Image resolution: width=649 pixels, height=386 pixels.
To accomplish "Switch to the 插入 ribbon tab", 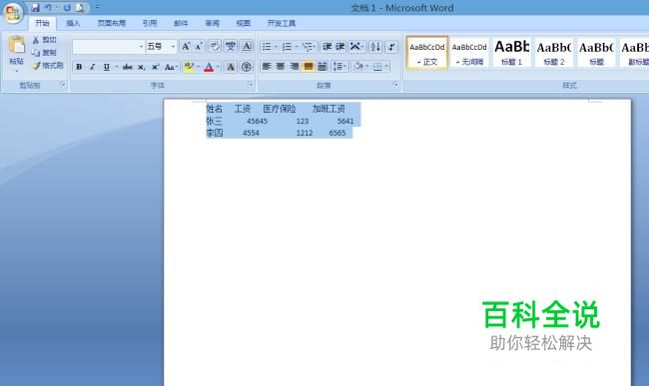I will 73,23.
